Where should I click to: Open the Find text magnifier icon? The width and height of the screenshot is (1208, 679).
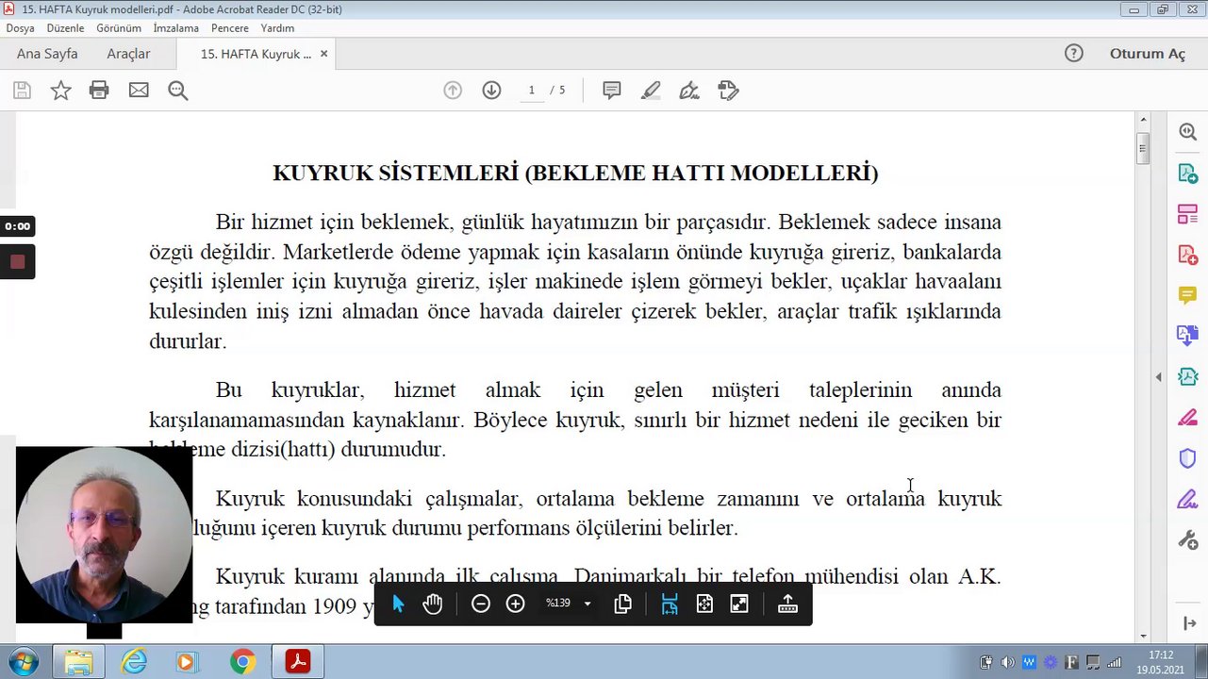[x=177, y=91]
